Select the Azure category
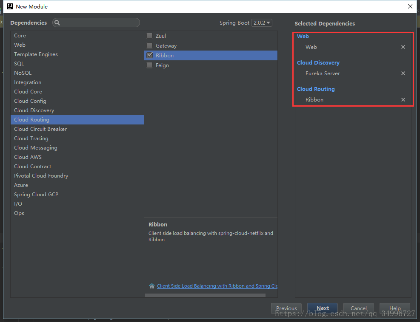 (x=77, y=185)
